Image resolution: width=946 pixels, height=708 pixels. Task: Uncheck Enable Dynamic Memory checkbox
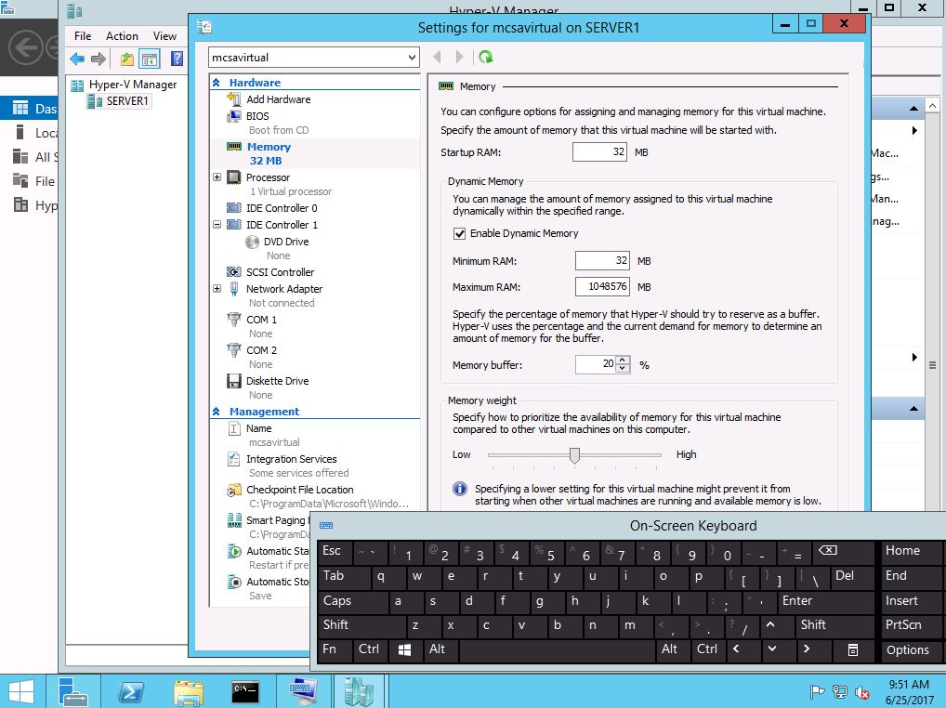460,234
